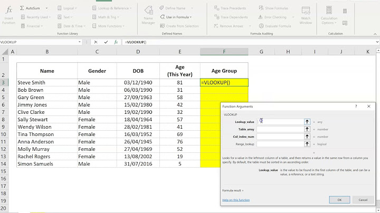This screenshot has height=213, width=380.
Task: Click Range_lookup input field
Action: pos(280,144)
